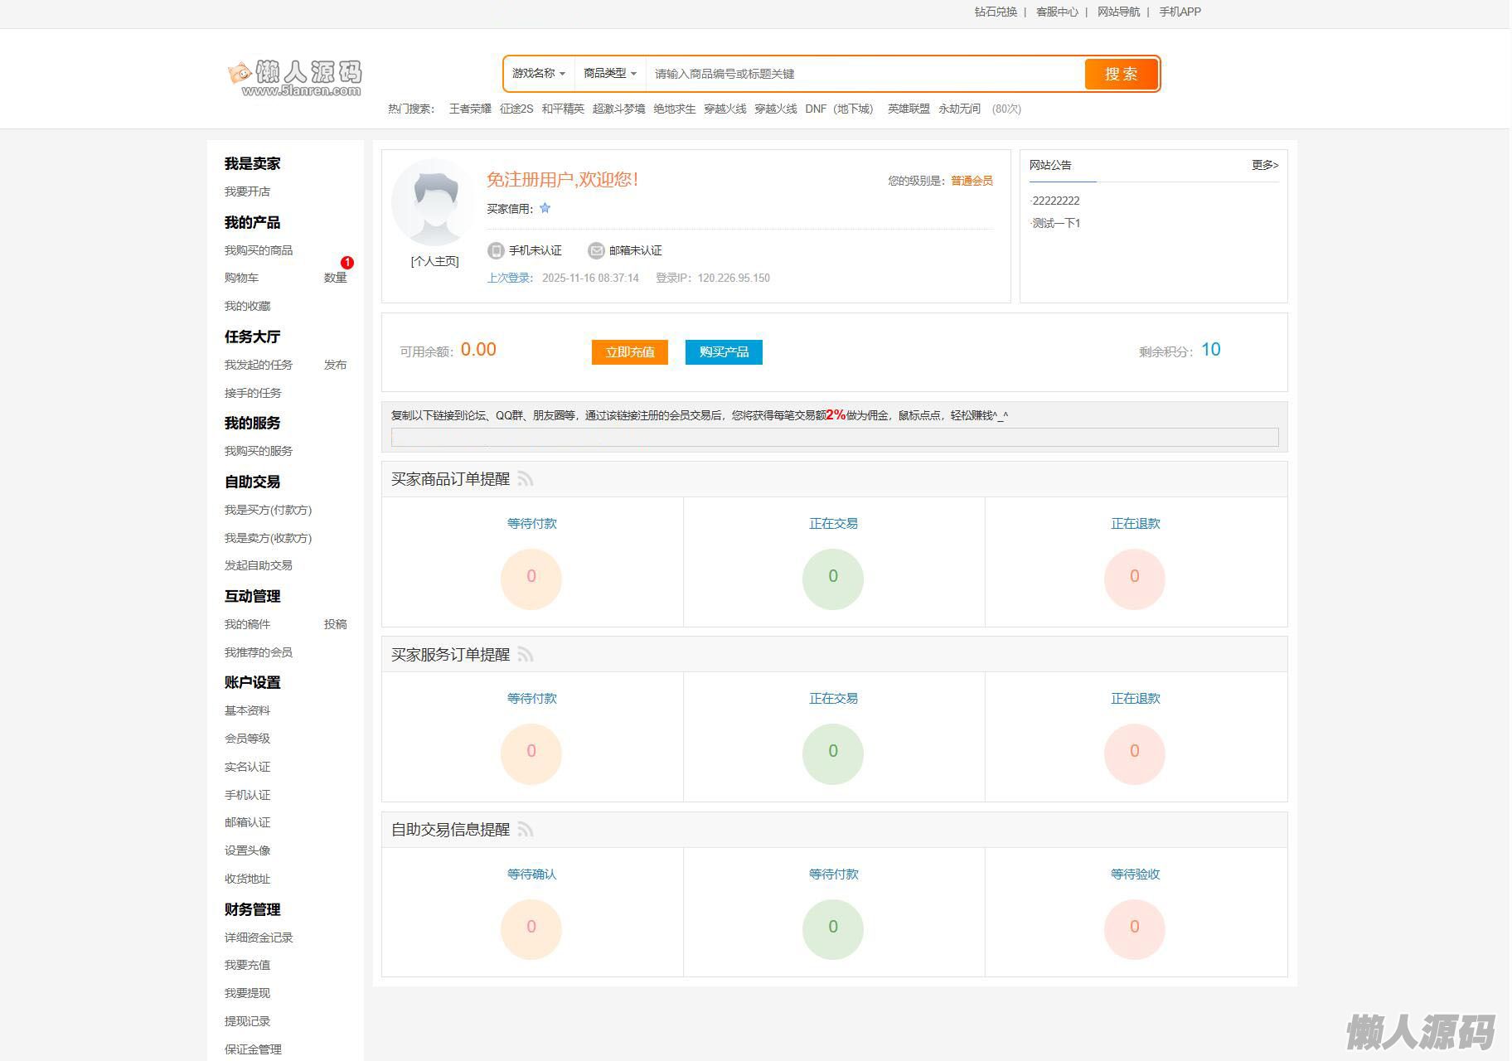Click the buyer credit star icon
Screen dimensions: 1512x1061
tap(545, 209)
